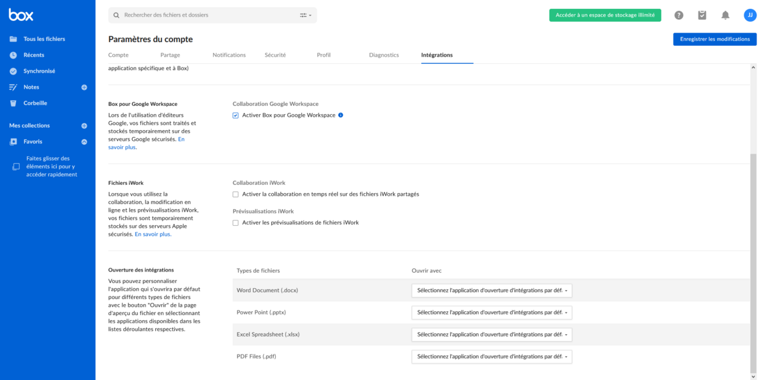Switch to the Partage tab
The image size is (766, 380).
pos(170,55)
